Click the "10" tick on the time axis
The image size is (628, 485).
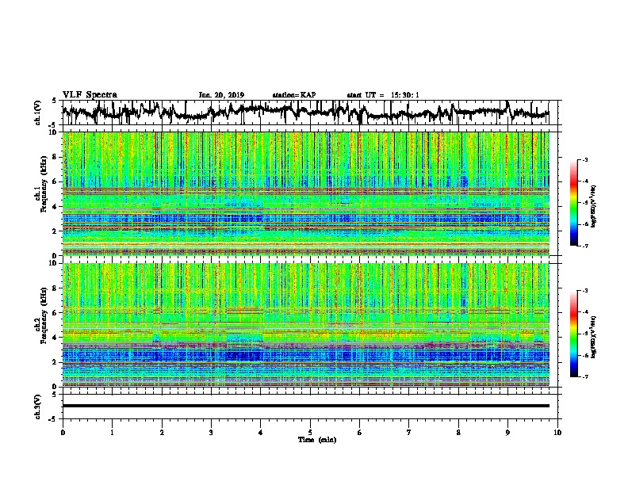(557, 433)
